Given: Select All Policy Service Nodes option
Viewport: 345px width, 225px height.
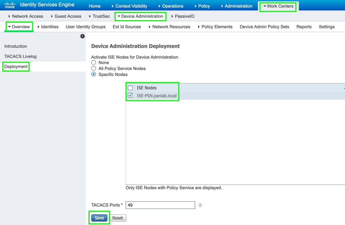Looking at the screenshot, I should point(94,68).
